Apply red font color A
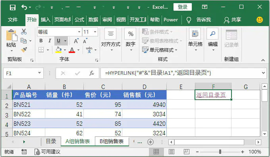270x157 pixels. click(x=72, y=50)
